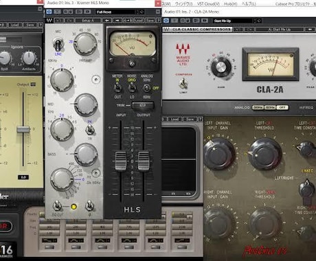Flip the EQ OUT switch on HLS

[x=57, y=206]
